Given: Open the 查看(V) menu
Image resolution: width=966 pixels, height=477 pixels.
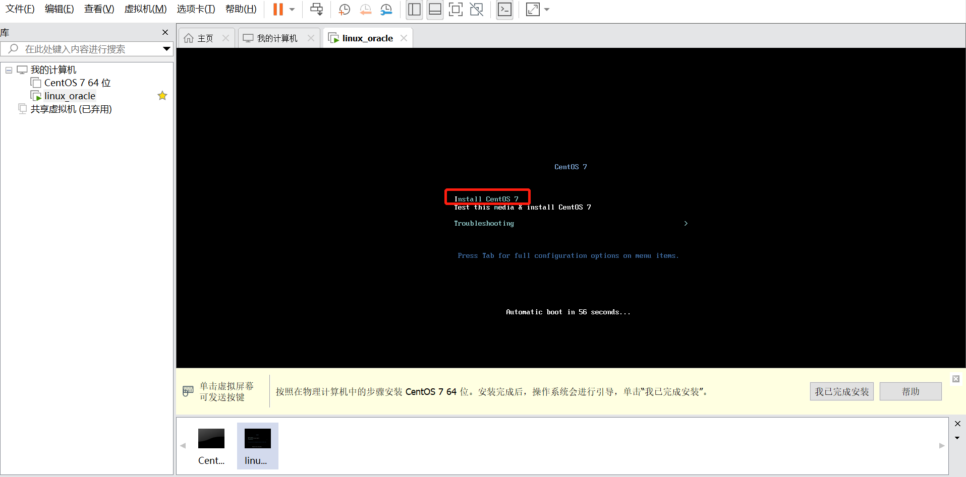Looking at the screenshot, I should tap(99, 9).
